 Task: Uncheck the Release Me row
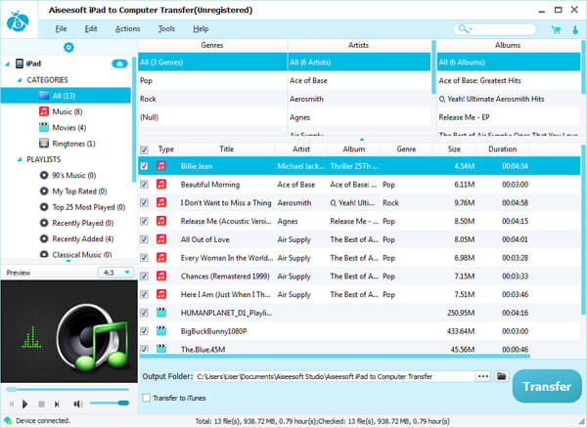tap(144, 221)
